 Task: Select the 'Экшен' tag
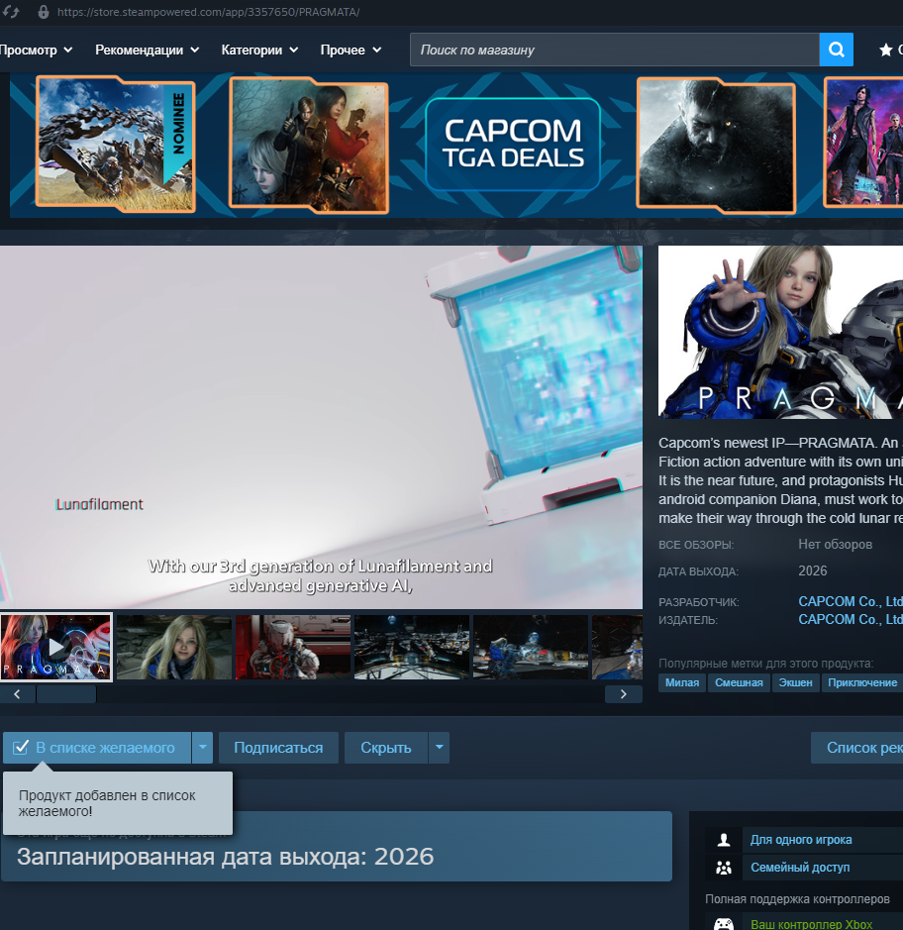795,682
